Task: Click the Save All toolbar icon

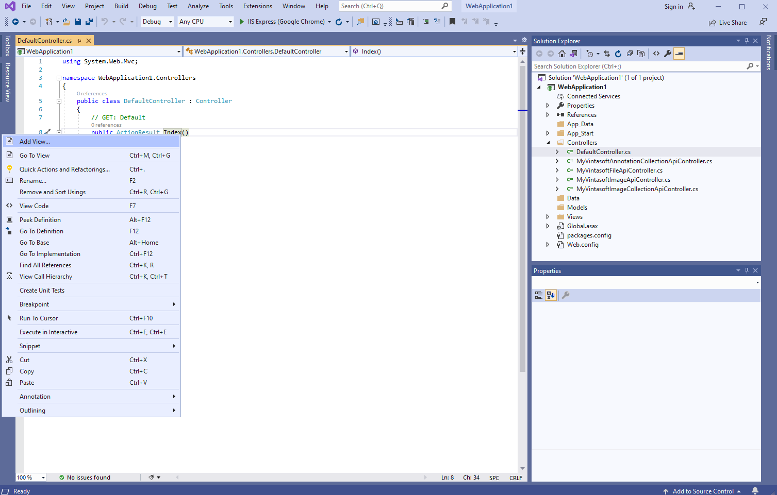Action: 89,22
